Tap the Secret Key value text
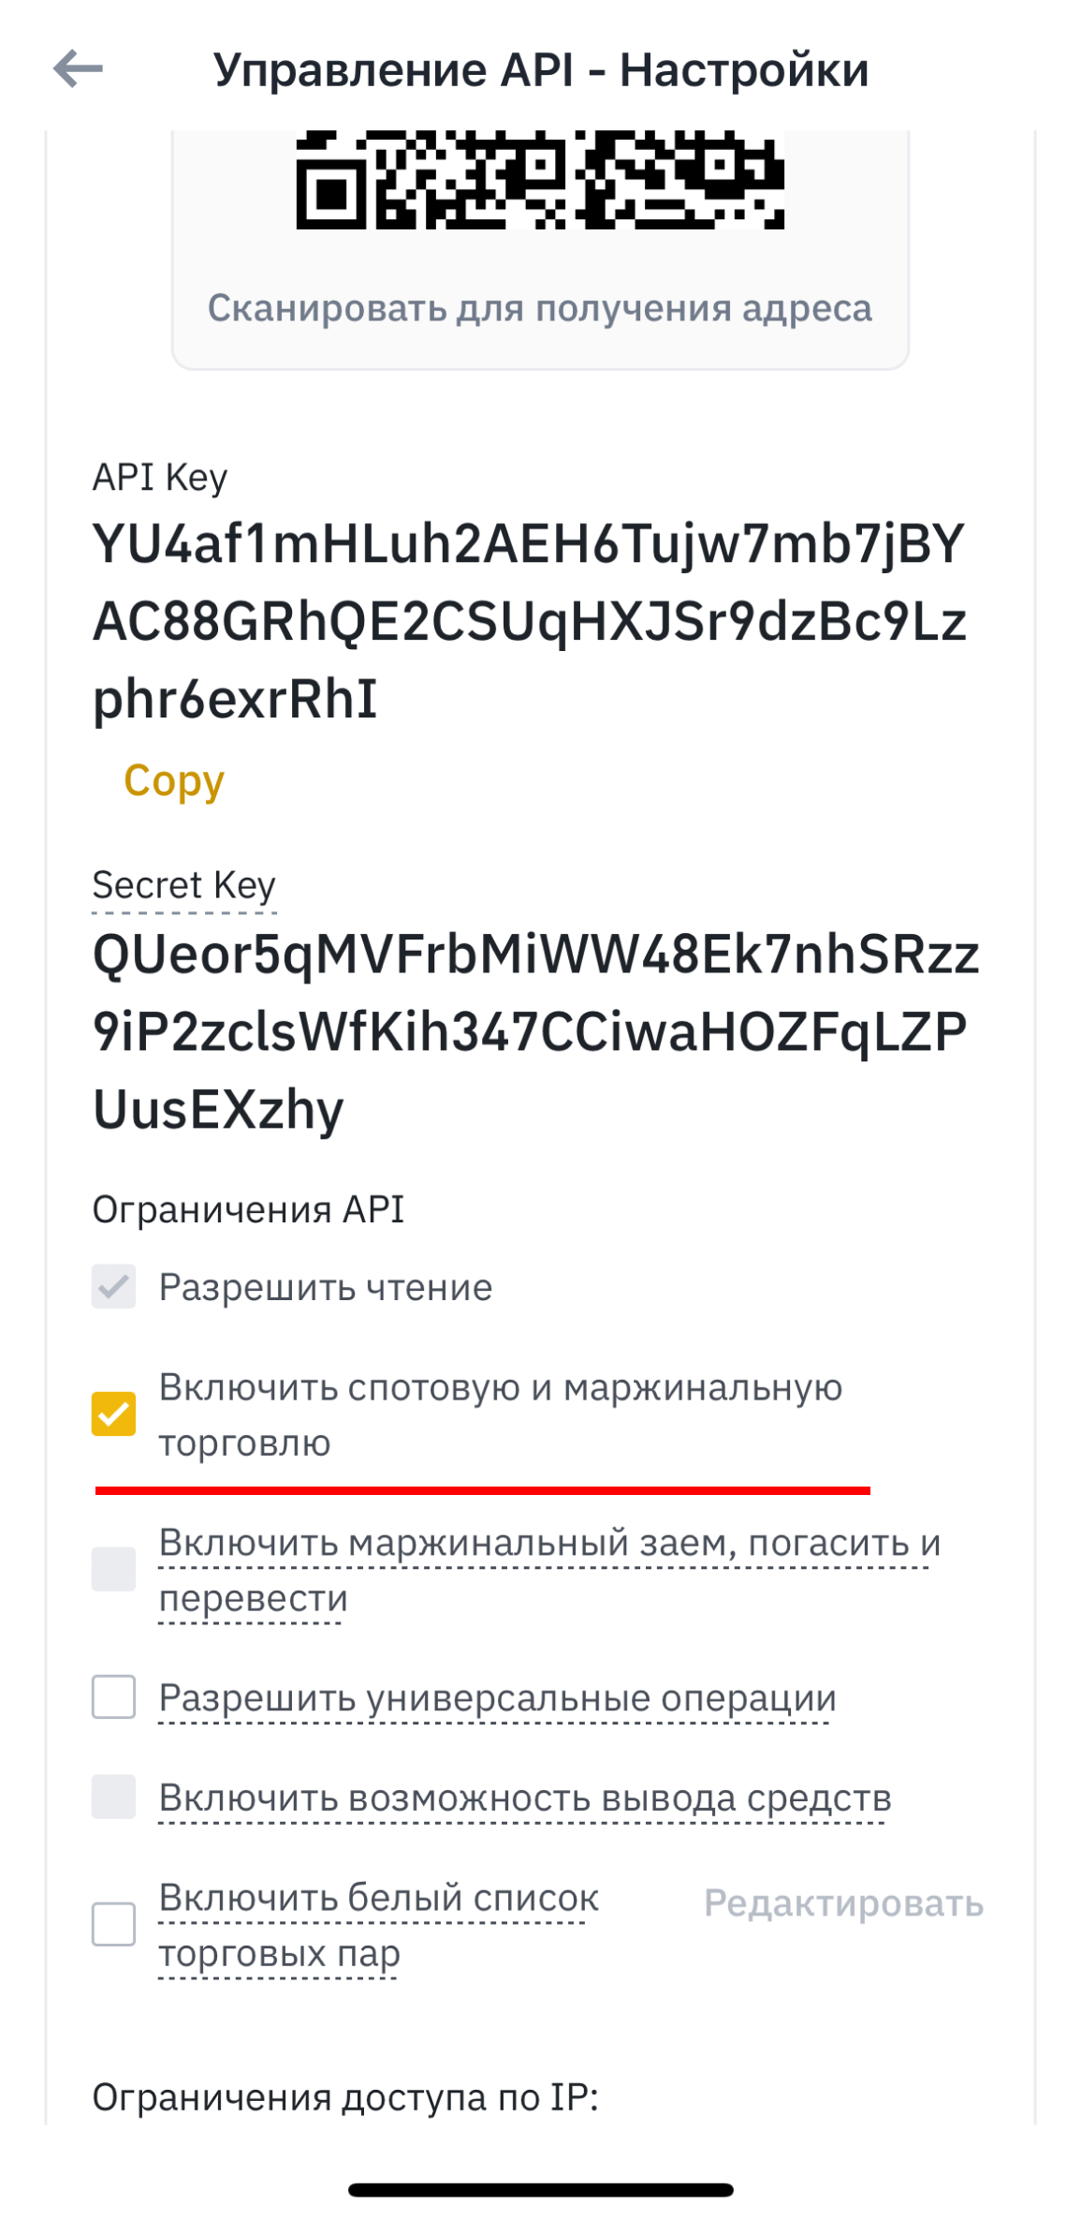 point(533,1031)
